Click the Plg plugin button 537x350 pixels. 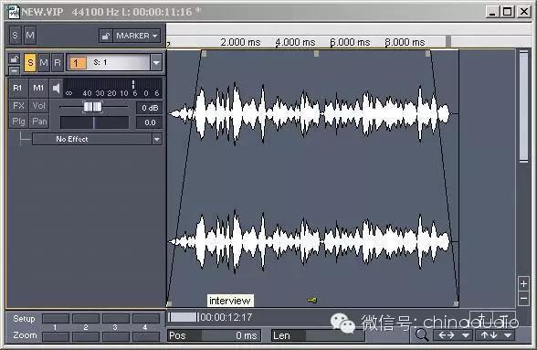18,122
